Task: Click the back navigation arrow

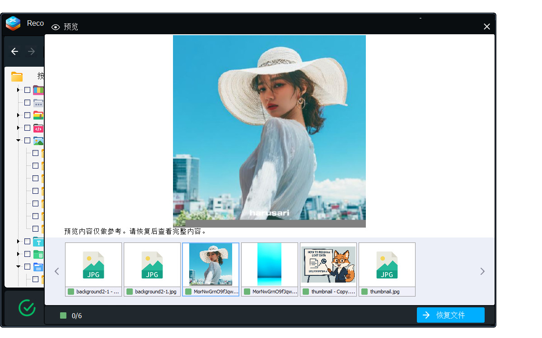Action: point(14,51)
